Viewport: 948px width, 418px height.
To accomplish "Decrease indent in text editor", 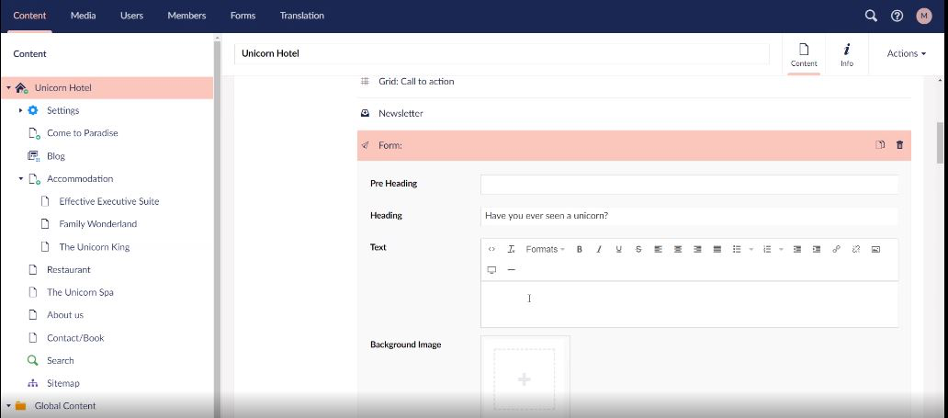I will coord(796,249).
